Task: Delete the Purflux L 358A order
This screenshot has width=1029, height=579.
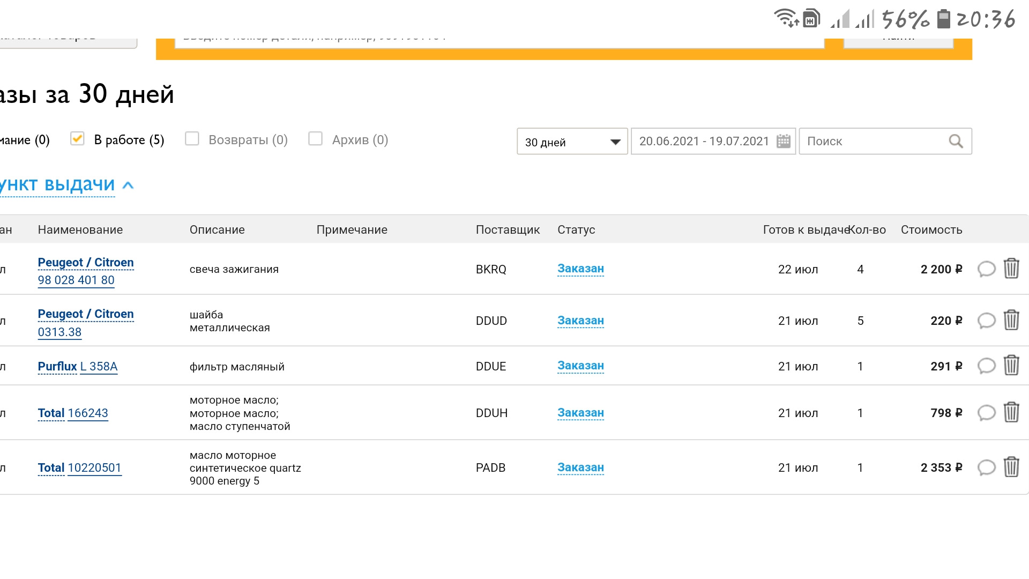Action: pos(1011,366)
